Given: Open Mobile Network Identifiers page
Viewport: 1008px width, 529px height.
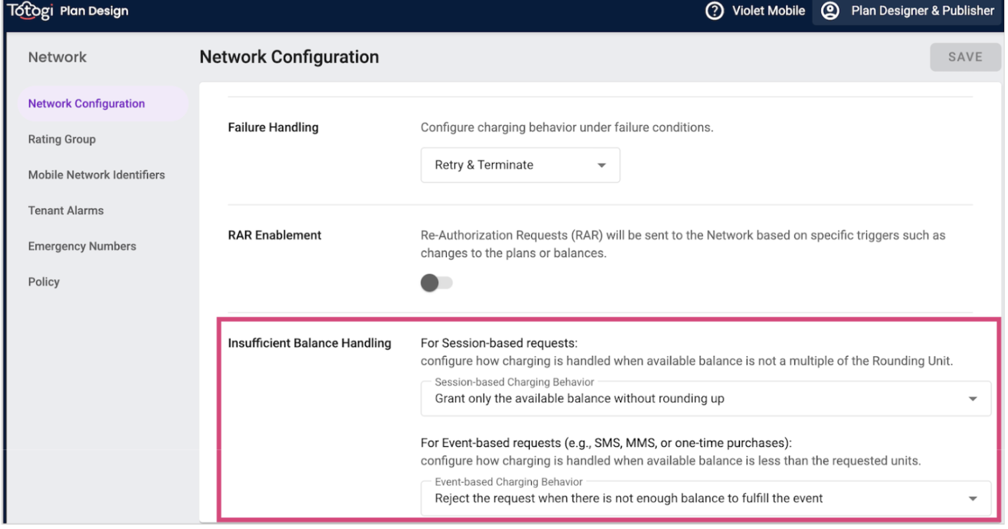Looking at the screenshot, I should 96,175.
